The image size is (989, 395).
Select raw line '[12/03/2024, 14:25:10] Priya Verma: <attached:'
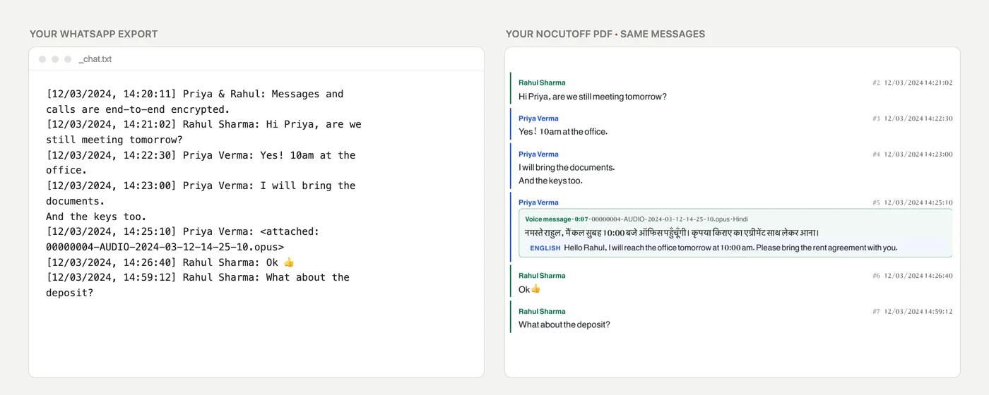point(183,231)
